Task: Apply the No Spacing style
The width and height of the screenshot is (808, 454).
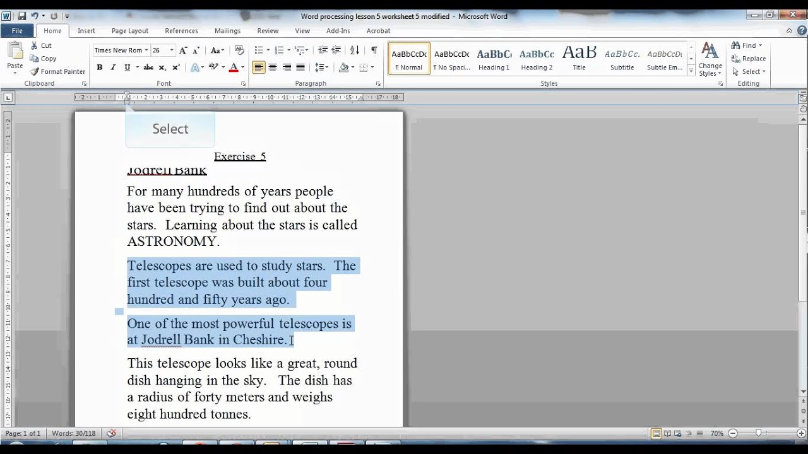Action: click(x=451, y=59)
